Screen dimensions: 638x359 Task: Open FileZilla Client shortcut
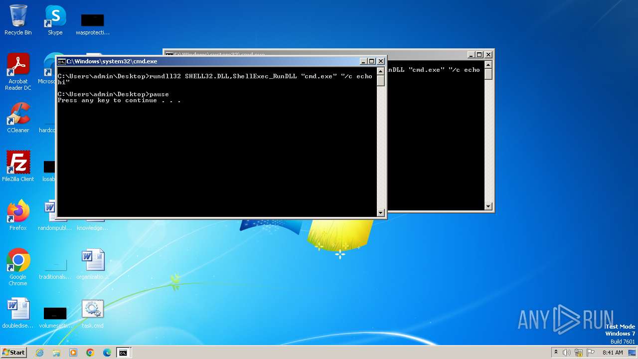click(18, 166)
